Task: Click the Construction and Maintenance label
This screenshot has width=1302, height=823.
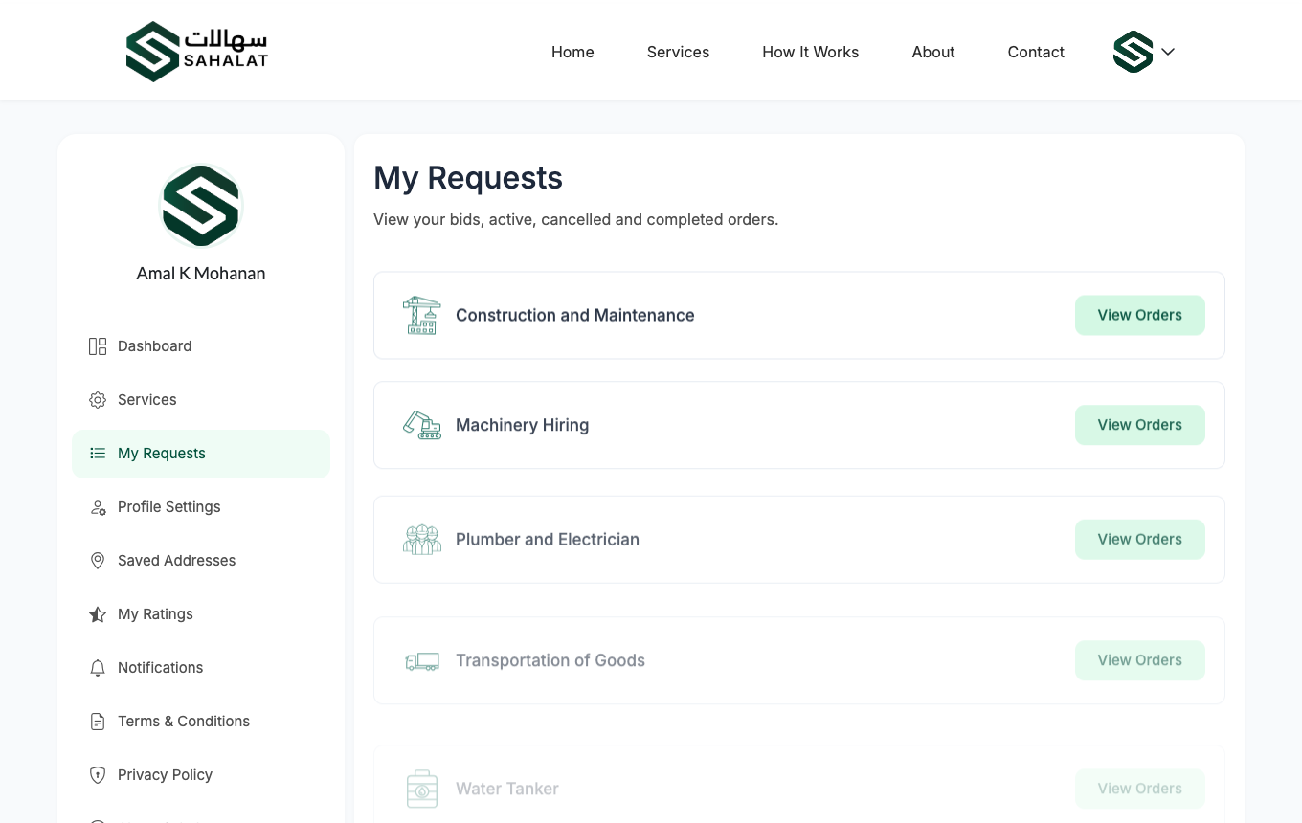Action: tap(575, 315)
